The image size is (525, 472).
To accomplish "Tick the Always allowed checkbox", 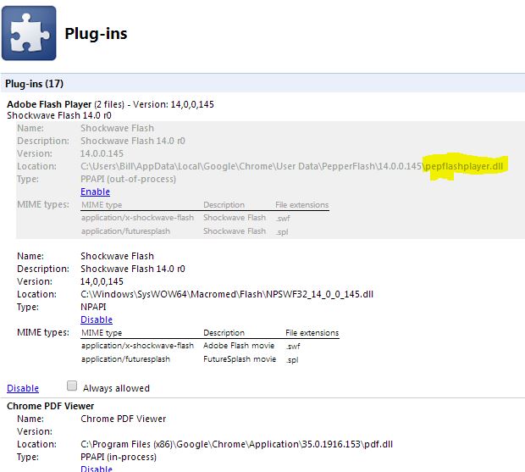I will click(x=72, y=386).
